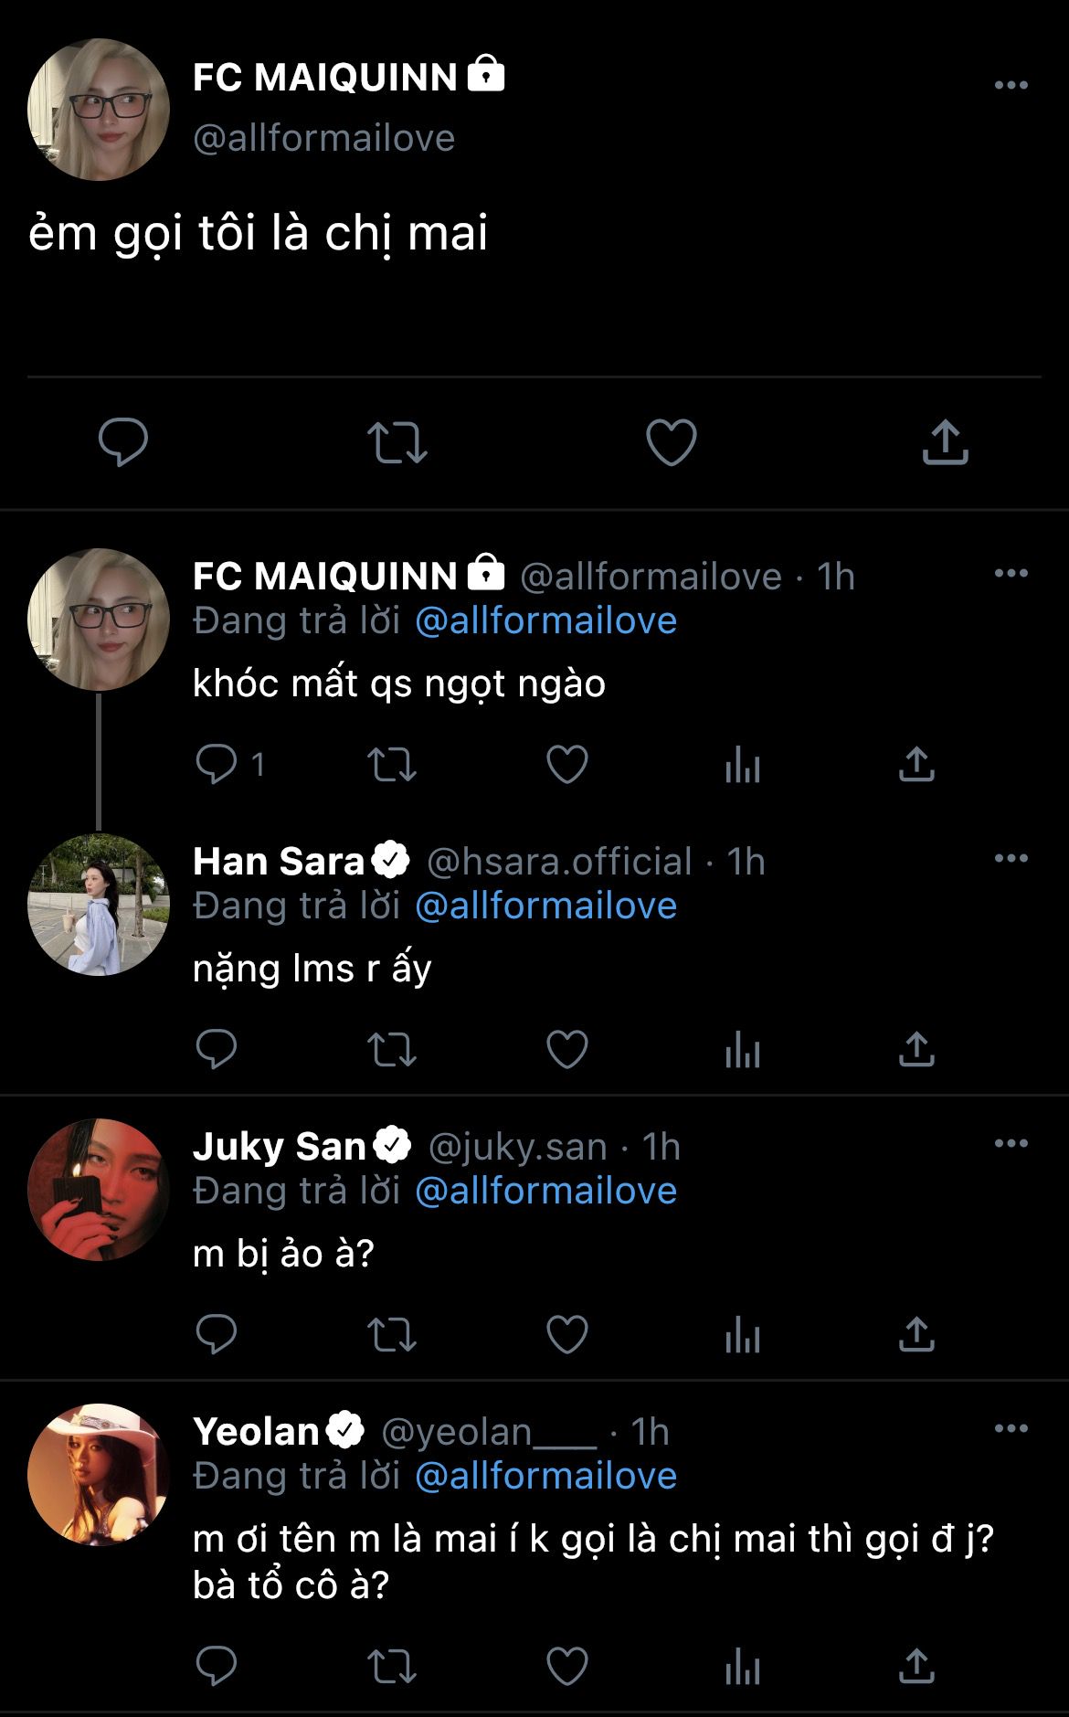This screenshot has height=1717, width=1069.
Task: View analytics for "khóc mất qs ngọt ngào" reply
Action: pyautogui.click(x=742, y=765)
